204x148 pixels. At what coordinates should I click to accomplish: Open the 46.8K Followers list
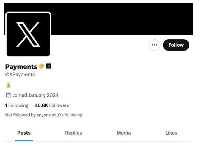coord(52,105)
